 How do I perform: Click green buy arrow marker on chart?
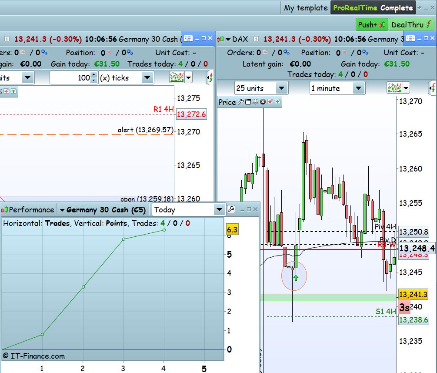coord(296,278)
